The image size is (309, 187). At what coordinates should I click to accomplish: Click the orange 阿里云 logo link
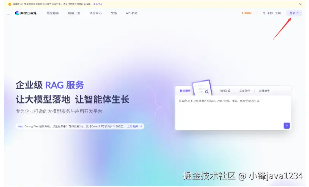coord(247,13)
